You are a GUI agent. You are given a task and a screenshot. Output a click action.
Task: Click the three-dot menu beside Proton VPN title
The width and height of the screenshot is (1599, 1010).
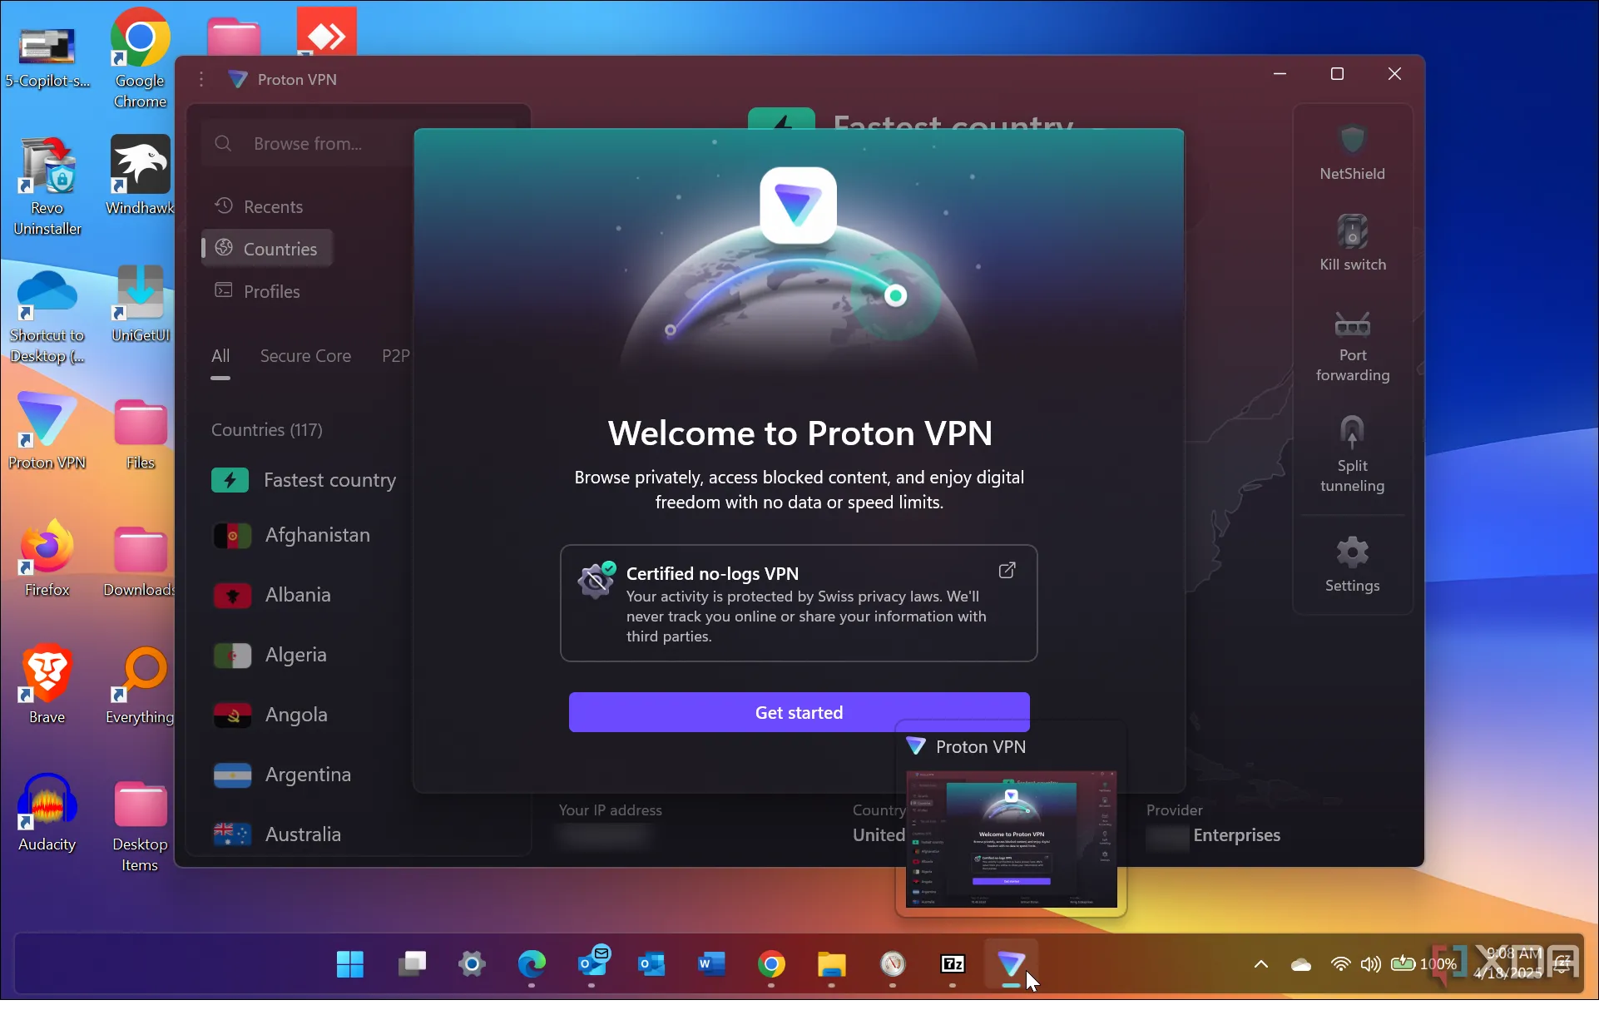201,79
